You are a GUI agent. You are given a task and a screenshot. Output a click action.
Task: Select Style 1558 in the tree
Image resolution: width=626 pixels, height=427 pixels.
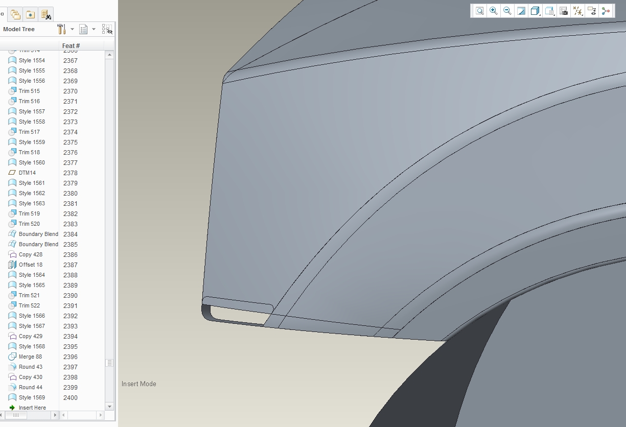[x=32, y=122]
